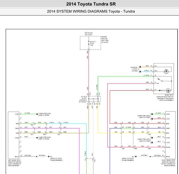Click the OMIR terminal on right sensor

pos(168,128)
